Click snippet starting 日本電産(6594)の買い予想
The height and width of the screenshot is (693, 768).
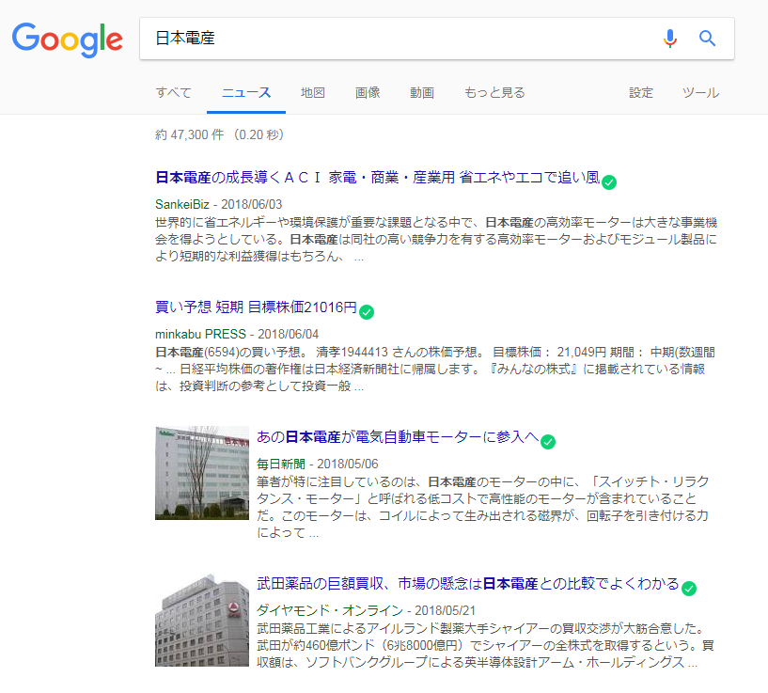435,369
